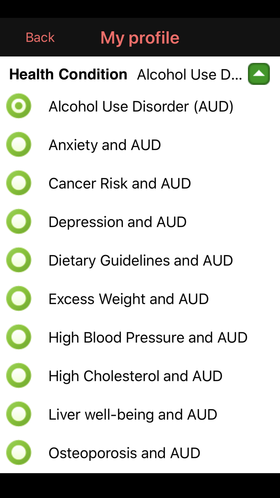Choose Cancer Risk and AUD radio circle

pos(19,183)
